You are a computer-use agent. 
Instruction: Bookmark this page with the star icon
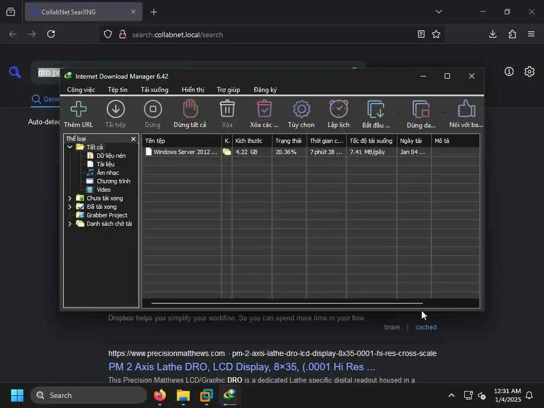[x=436, y=34]
